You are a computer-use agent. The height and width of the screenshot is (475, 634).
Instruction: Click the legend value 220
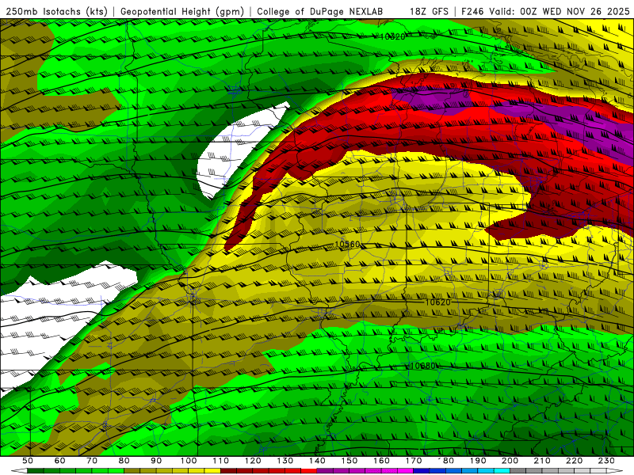[x=574, y=461]
